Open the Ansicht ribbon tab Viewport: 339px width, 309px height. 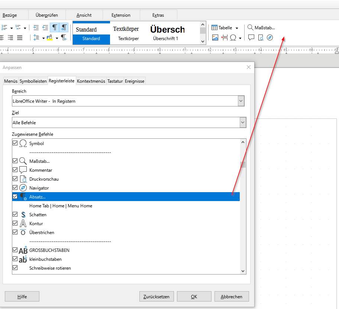point(84,15)
